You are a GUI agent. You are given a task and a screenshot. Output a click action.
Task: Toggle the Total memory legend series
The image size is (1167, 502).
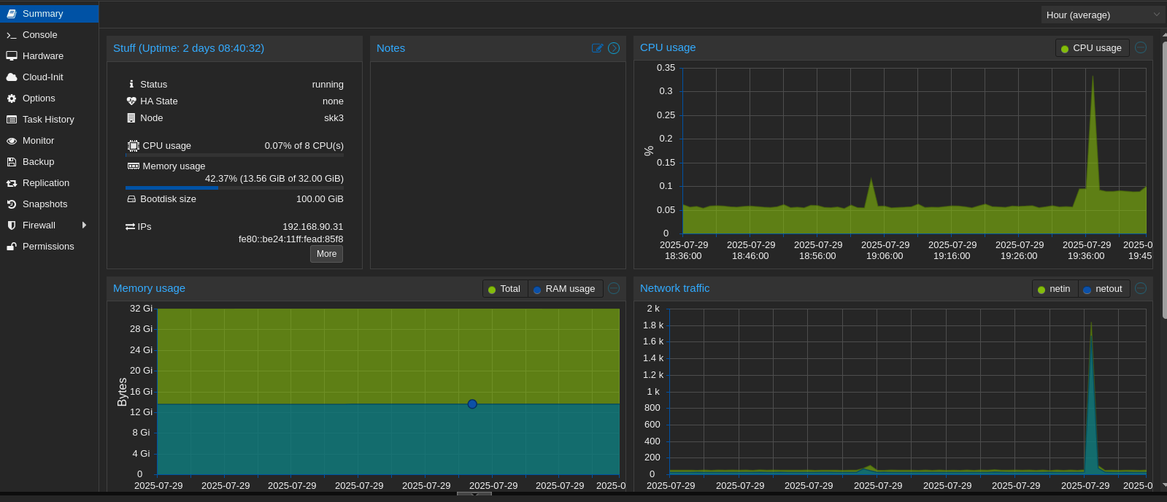[504, 289]
